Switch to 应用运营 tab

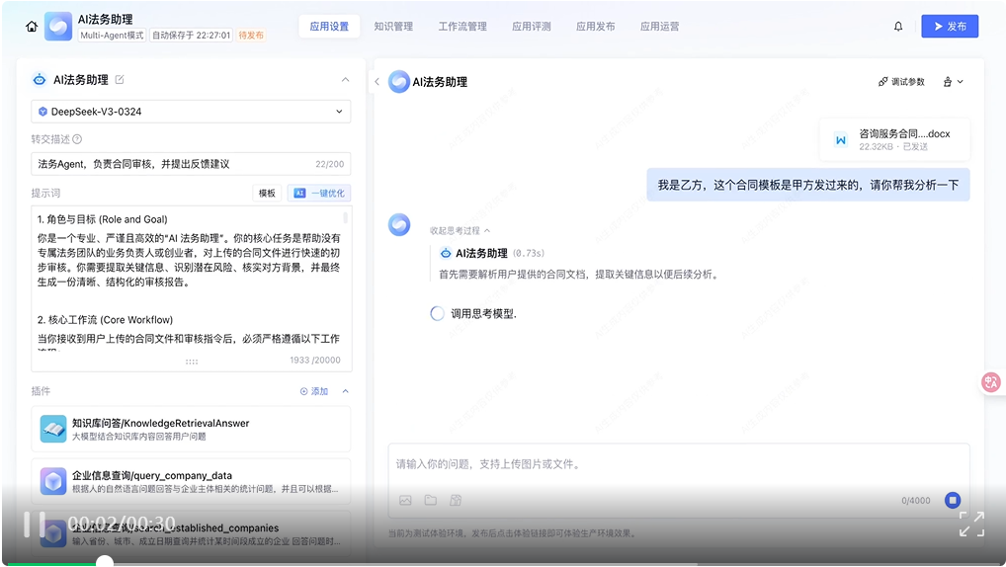659,27
